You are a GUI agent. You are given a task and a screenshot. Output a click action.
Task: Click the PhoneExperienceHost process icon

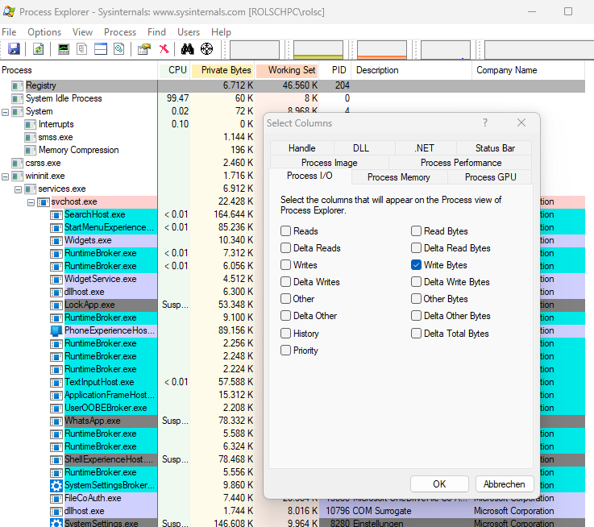pos(56,330)
